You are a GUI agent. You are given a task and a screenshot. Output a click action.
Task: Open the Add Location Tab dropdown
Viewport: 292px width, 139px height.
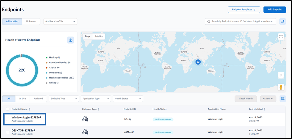point(60,21)
